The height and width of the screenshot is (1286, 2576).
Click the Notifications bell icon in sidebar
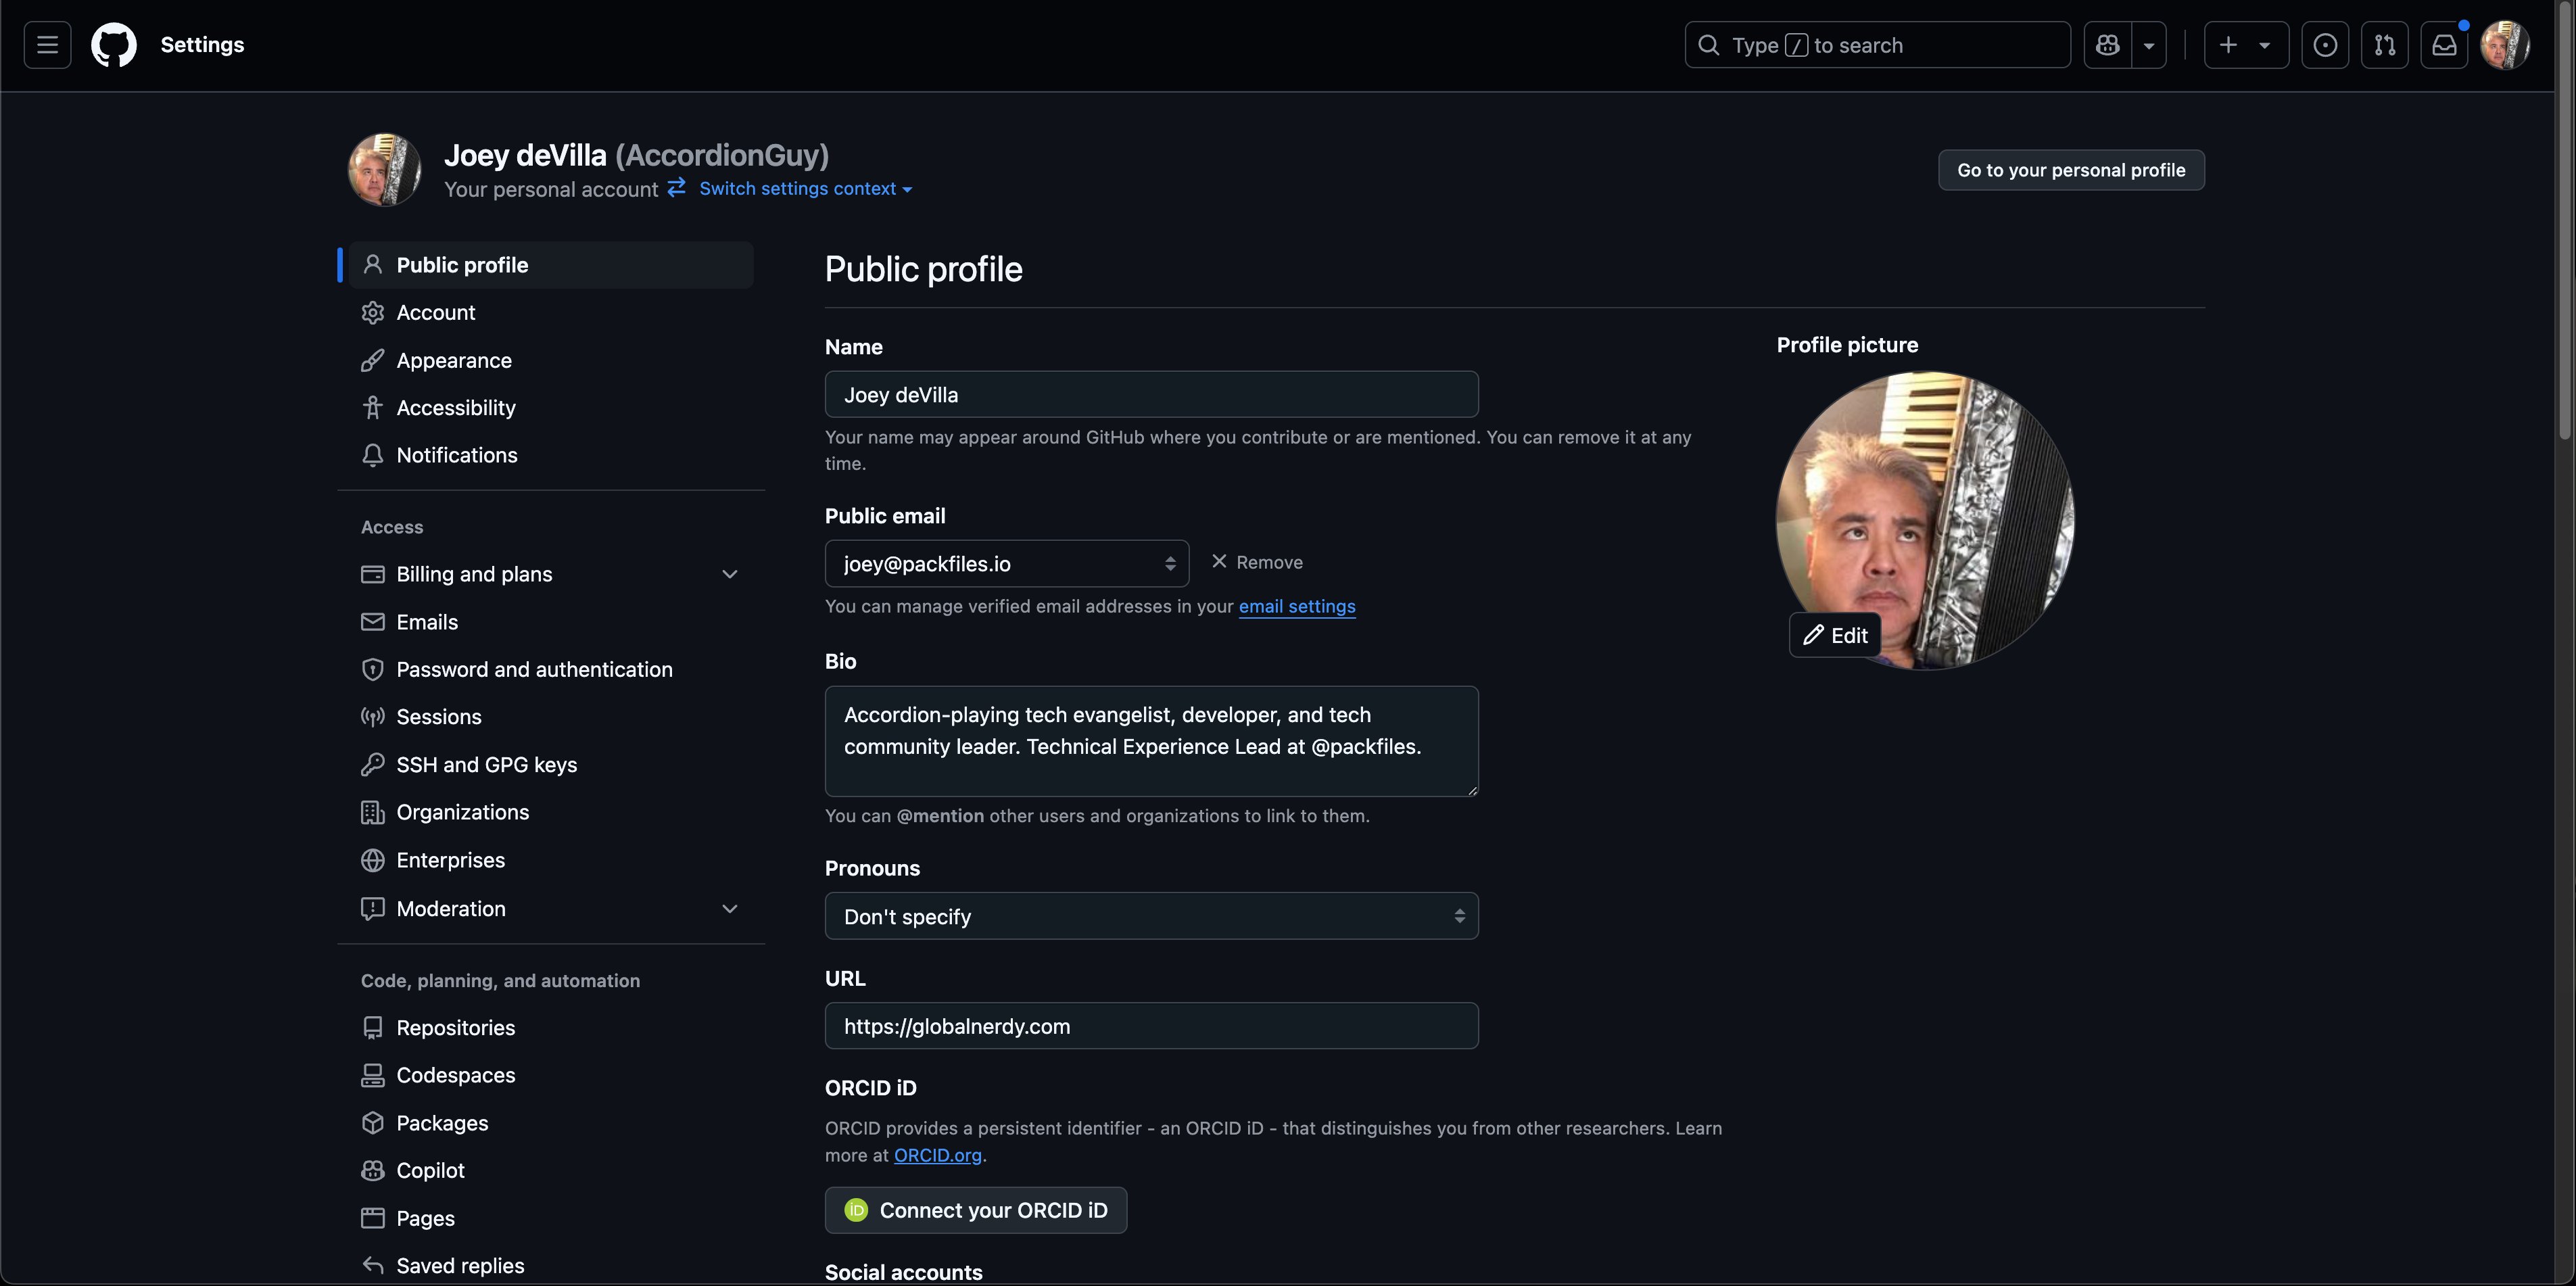[372, 455]
